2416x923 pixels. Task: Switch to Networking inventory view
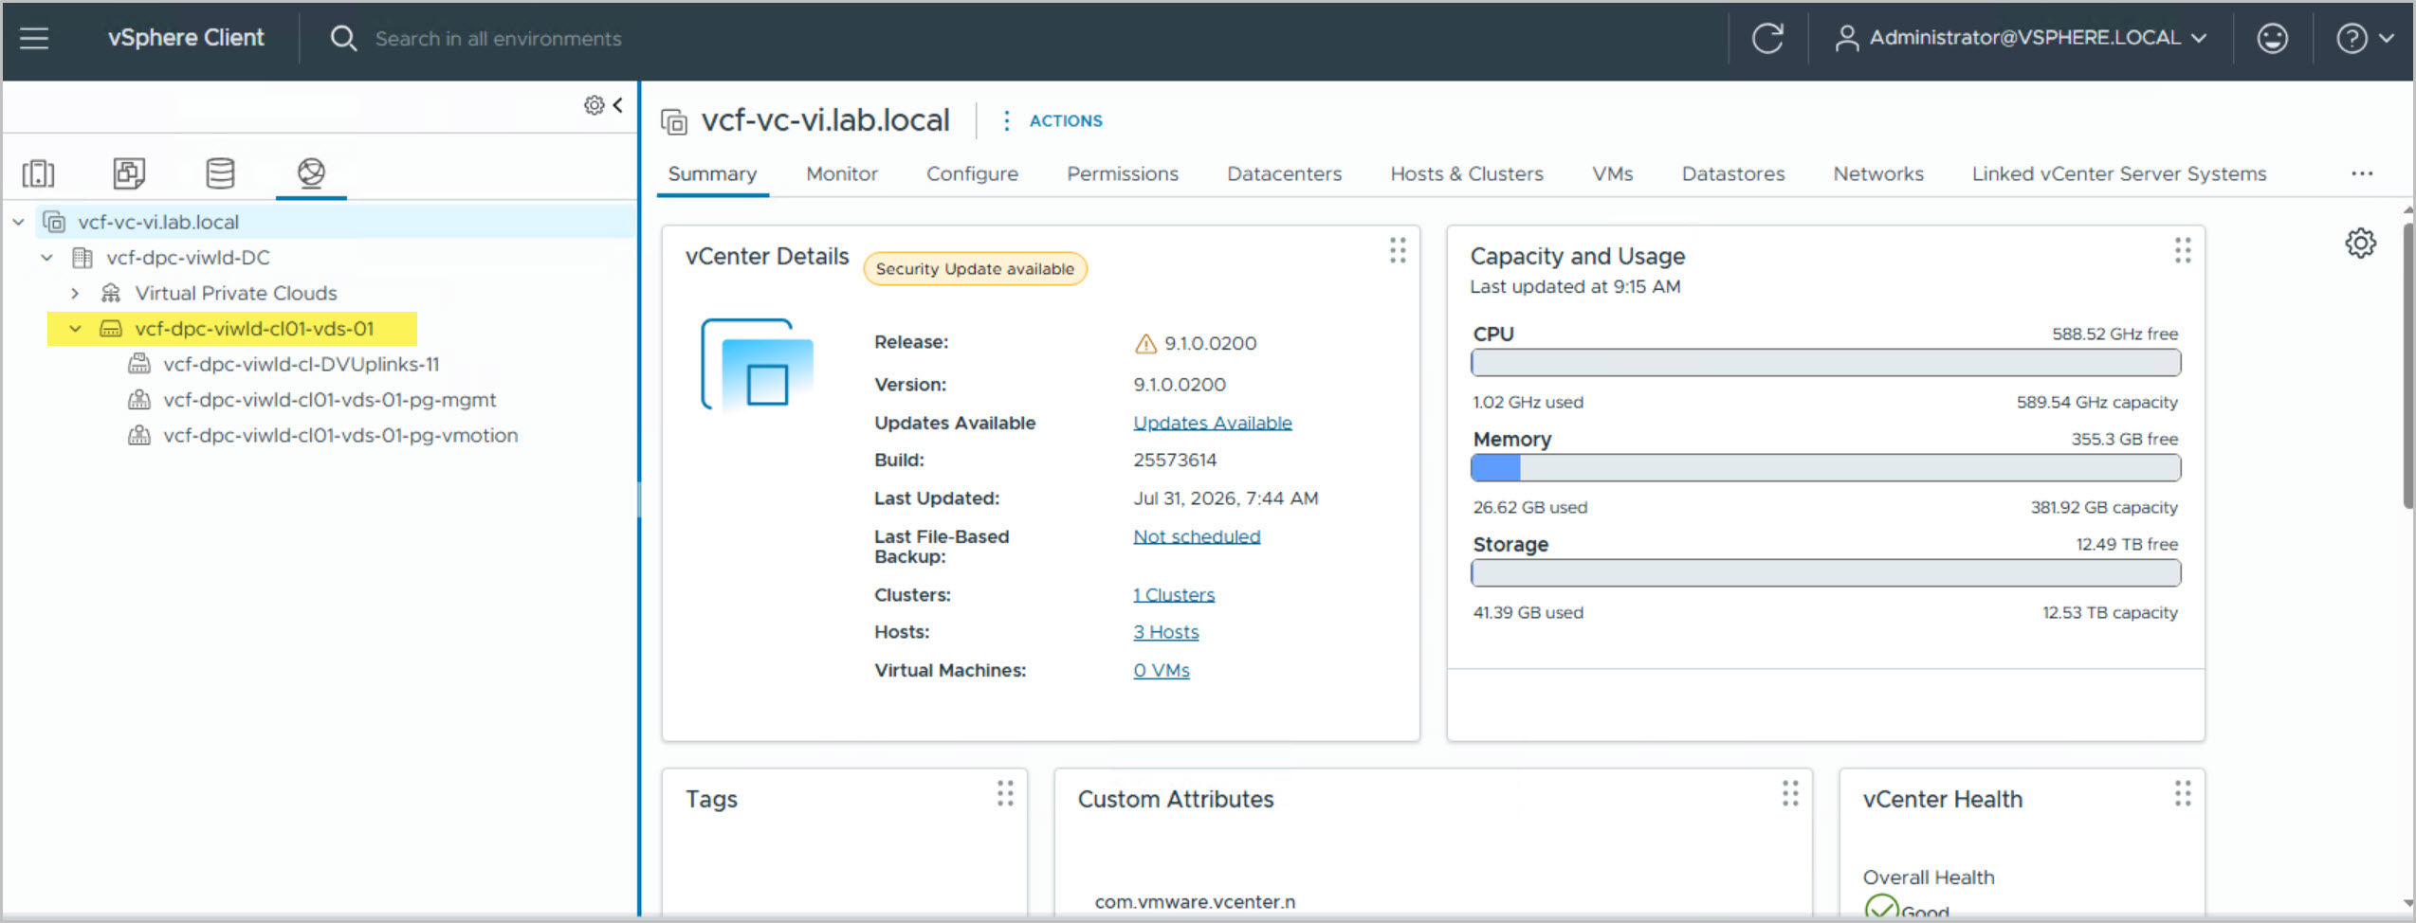311,172
